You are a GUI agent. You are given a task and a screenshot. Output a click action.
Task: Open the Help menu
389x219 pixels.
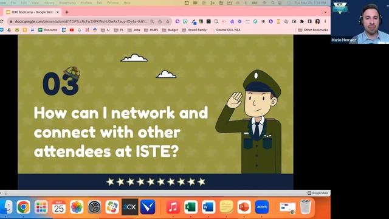[x=127, y=2]
